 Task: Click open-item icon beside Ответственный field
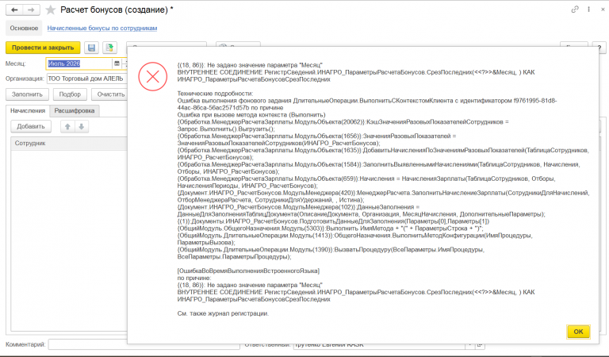pos(480,344)
